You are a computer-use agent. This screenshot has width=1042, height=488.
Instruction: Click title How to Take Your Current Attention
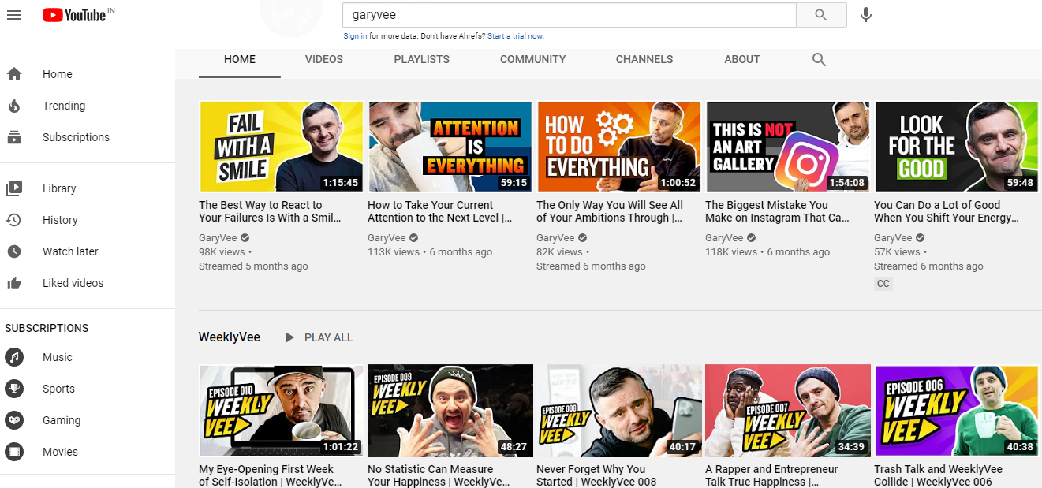tap(440, 211)
